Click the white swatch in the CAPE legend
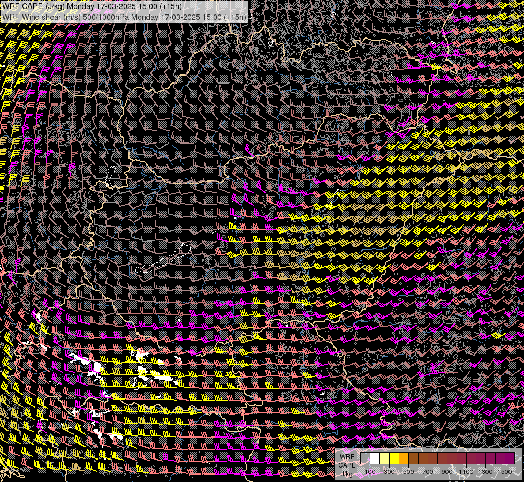 375,458
